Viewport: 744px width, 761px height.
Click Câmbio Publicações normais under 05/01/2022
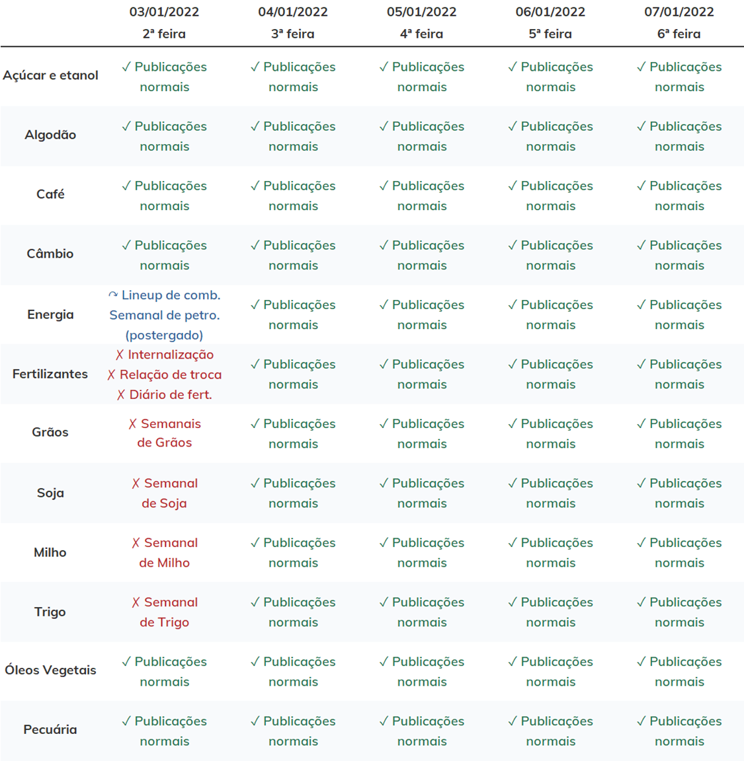(422, 255)
